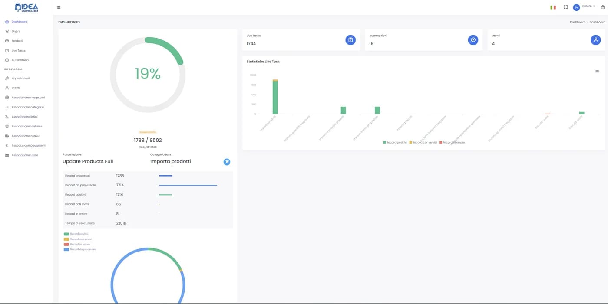Open the Statistiche Live Task chart menu
Image resolution: width=608 pixels, height=304 pixels.
[597, 71]
